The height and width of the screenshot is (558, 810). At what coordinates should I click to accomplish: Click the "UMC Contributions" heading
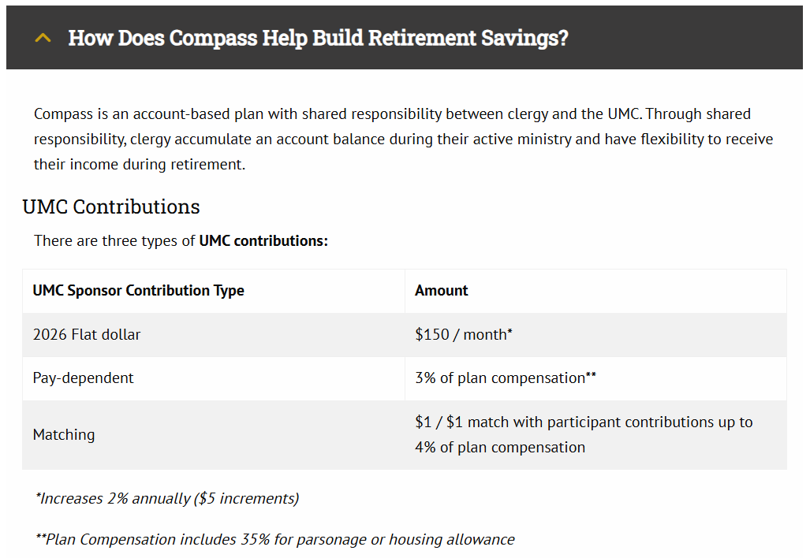111,206
